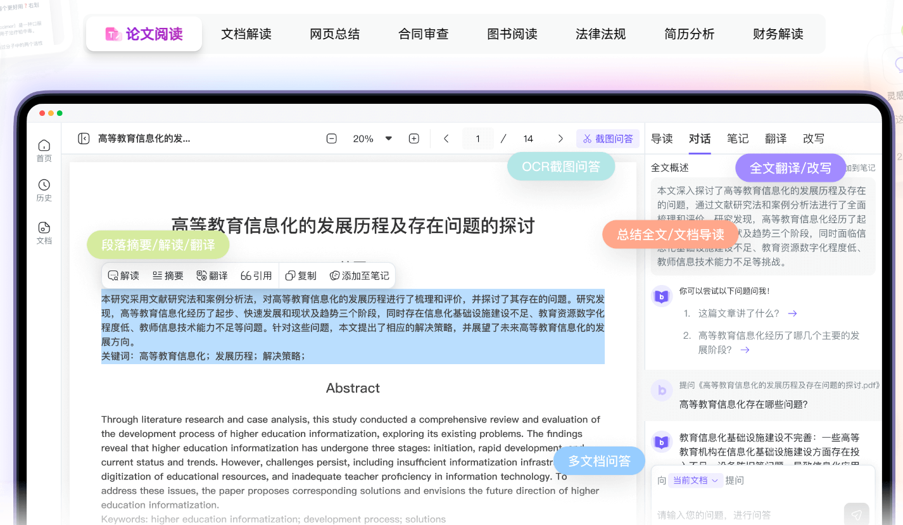Click the send message paper plane icon

[x=856, y=514]
